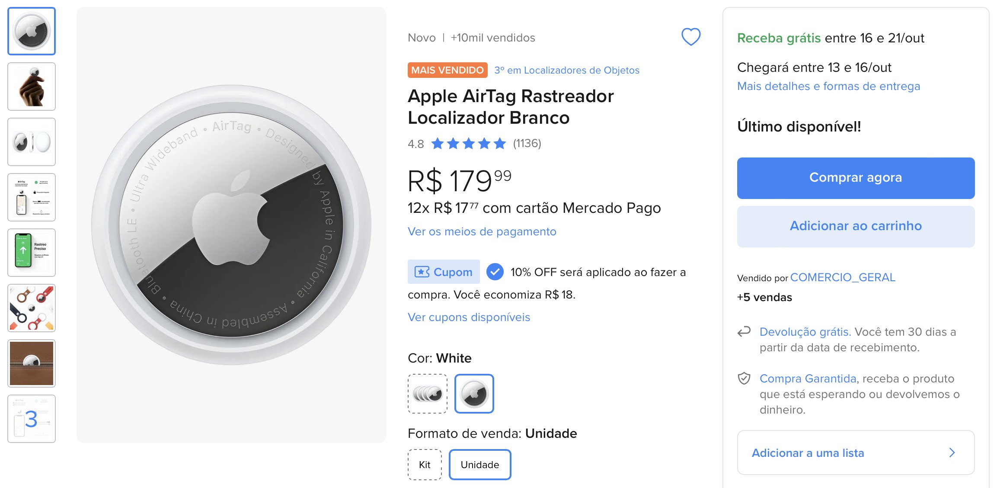The width and height of the screenshot is (997, 488).
Task: Click the blue coupon applied checkmark
Action: (495, 272)
